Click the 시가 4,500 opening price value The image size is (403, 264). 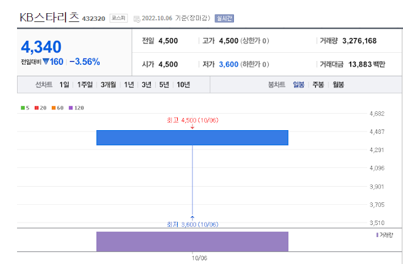[168, 64]
